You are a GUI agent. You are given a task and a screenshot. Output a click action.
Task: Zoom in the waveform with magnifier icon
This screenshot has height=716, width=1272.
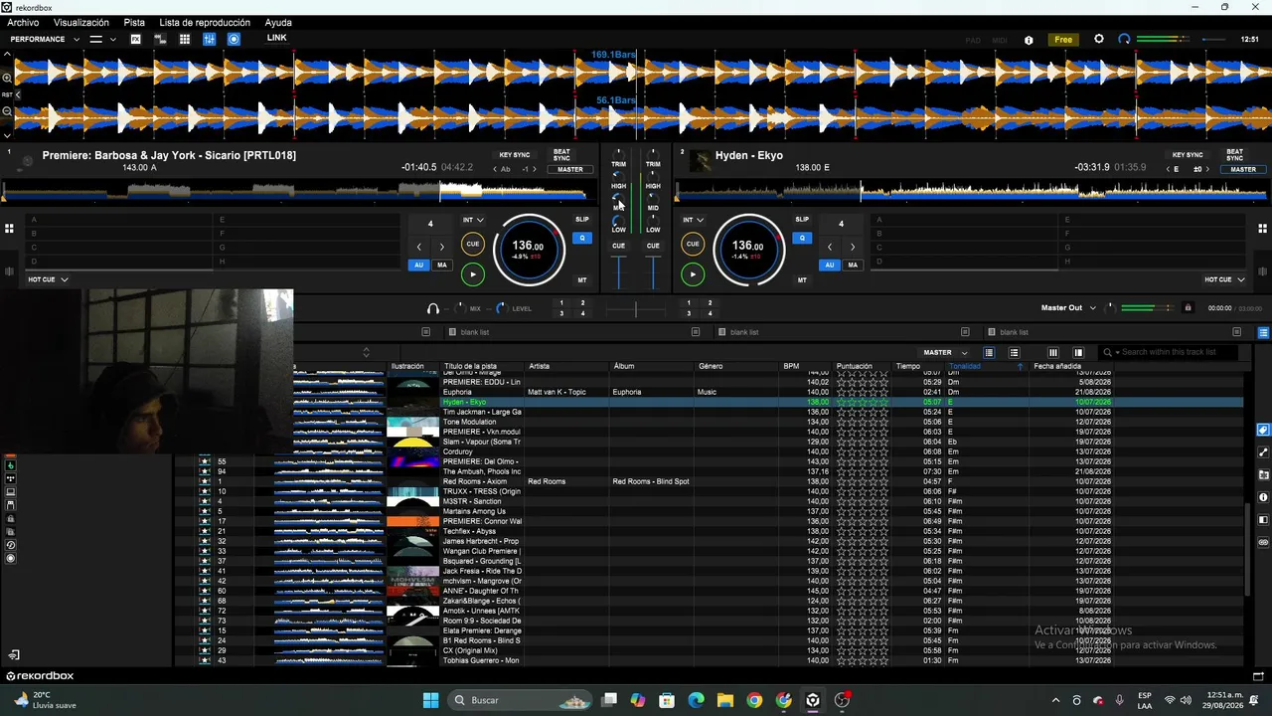[7, 78]
